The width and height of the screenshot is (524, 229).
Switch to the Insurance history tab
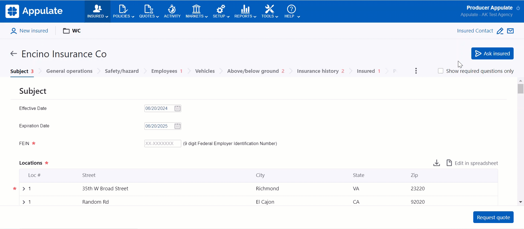tap(318, 71)
